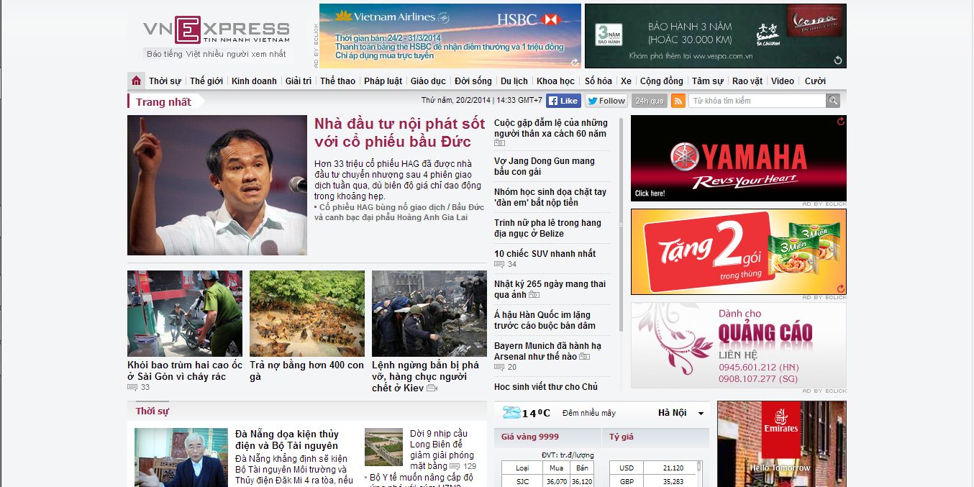
Task: Open the comments icon under the Bayern Munich story
Action: [x=499, y=367]
